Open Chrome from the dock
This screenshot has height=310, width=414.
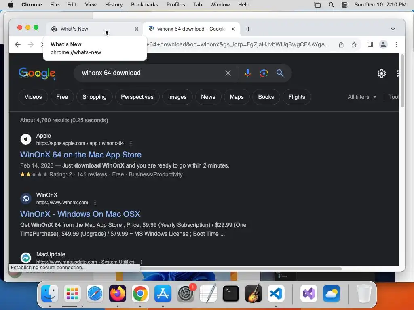point(140,294)
